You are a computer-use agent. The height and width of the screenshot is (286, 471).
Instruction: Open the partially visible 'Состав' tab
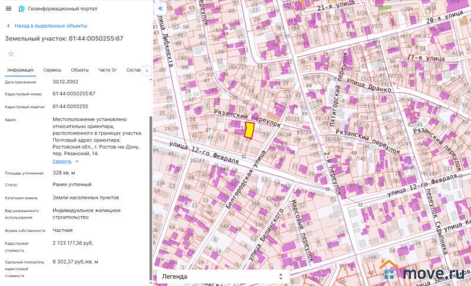click(133, 70)
